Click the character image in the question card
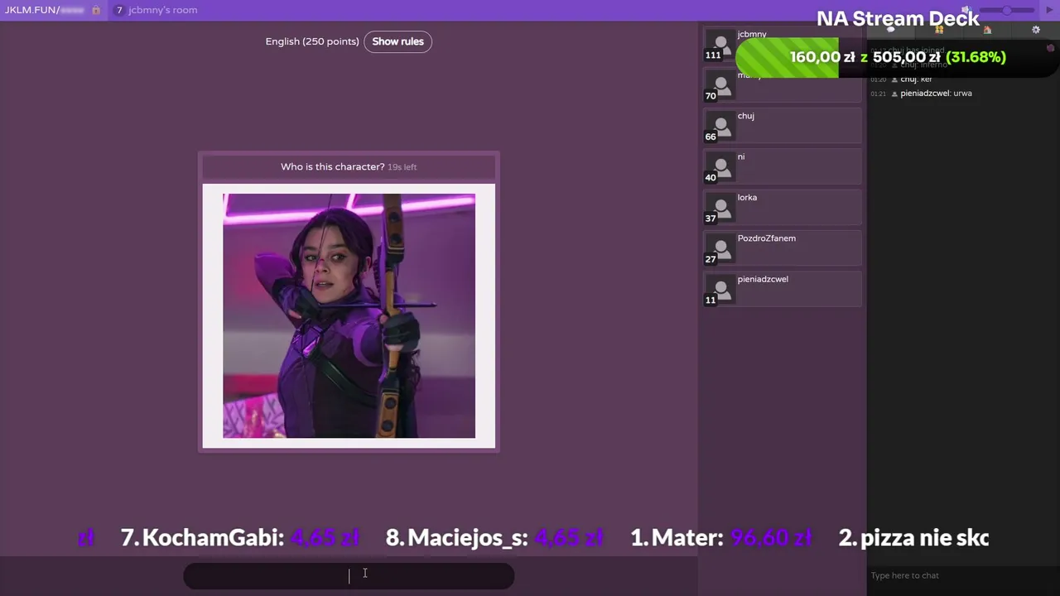 tap(349, 315)
